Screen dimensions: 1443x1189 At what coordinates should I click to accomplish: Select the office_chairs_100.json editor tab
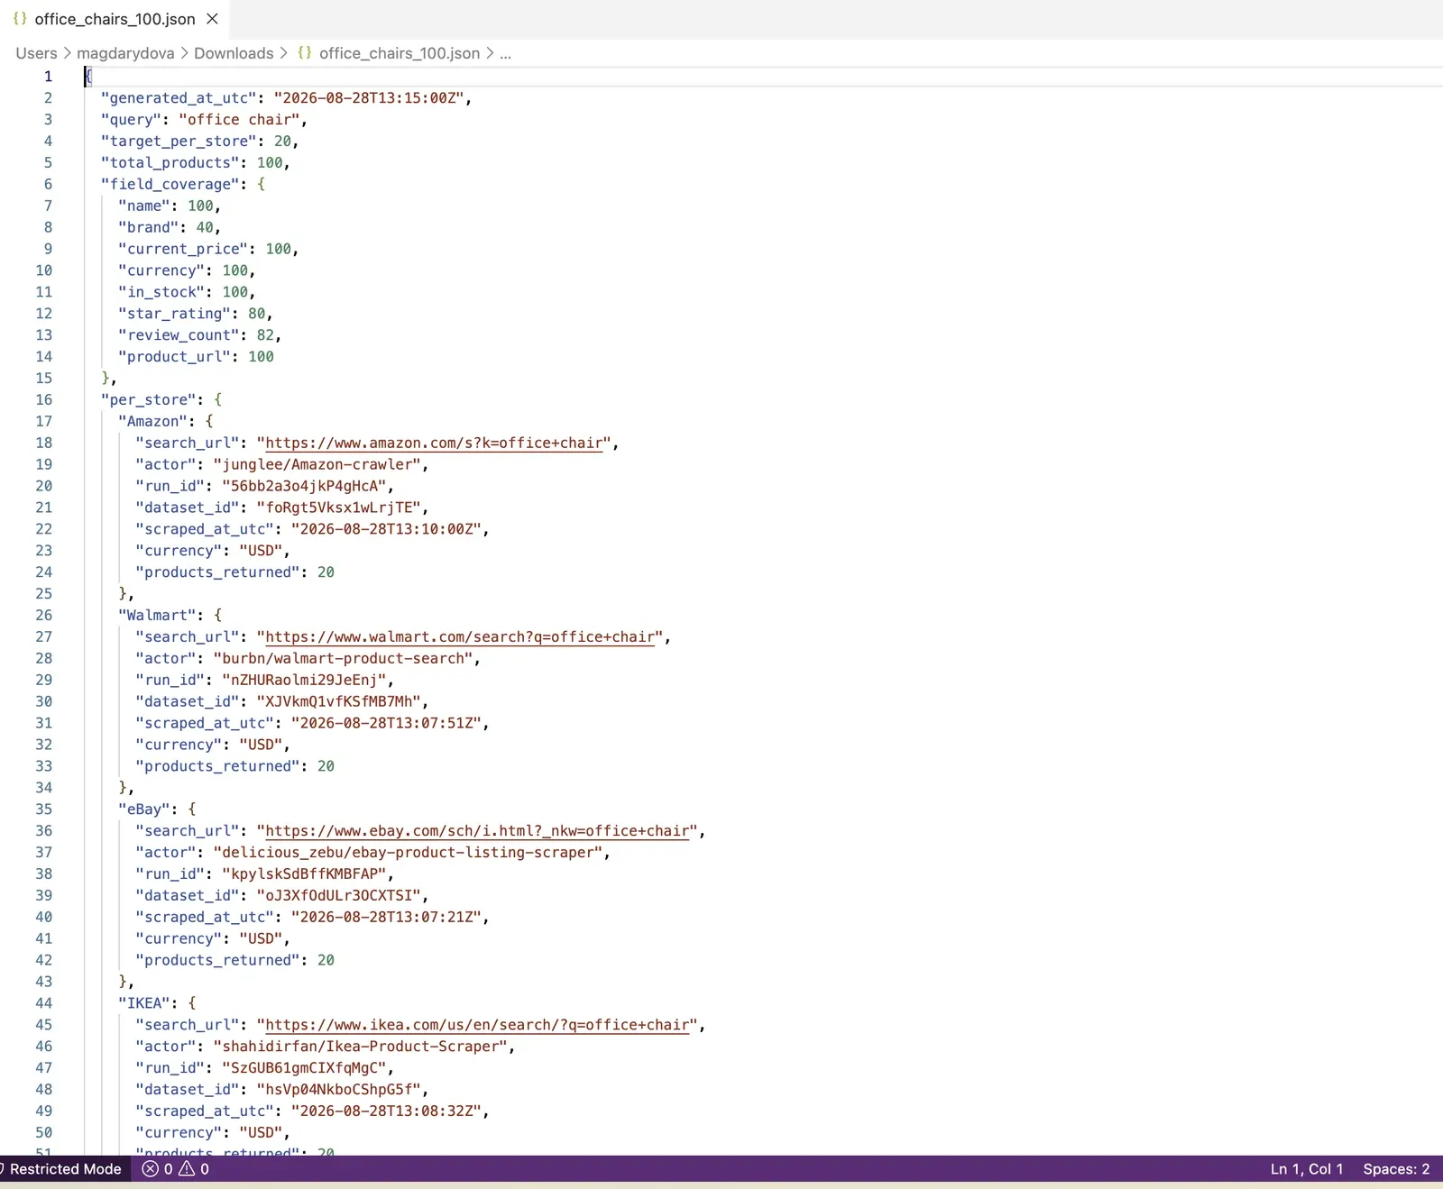tap(115, 19)
